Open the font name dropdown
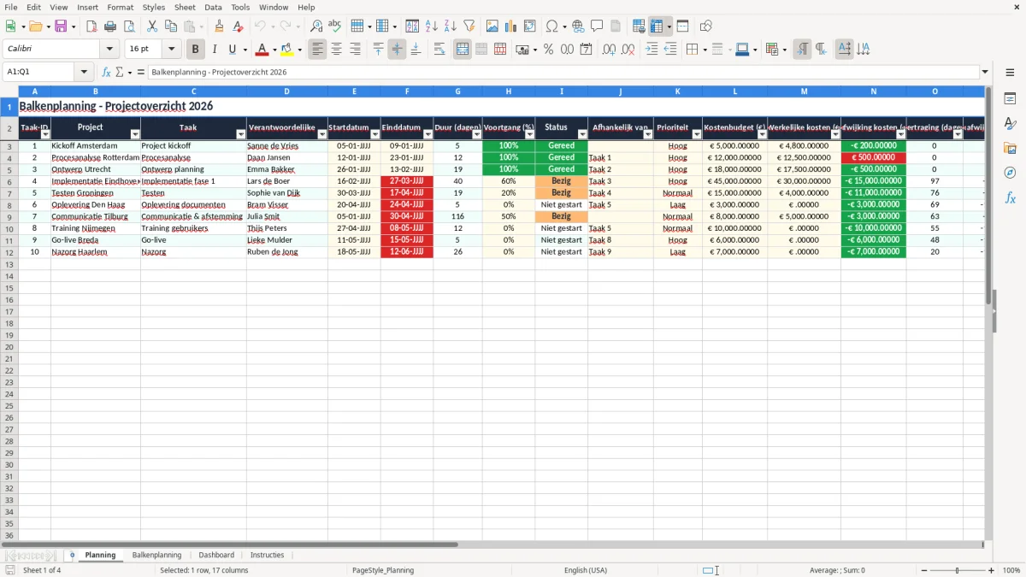 [x=109, y=50]
